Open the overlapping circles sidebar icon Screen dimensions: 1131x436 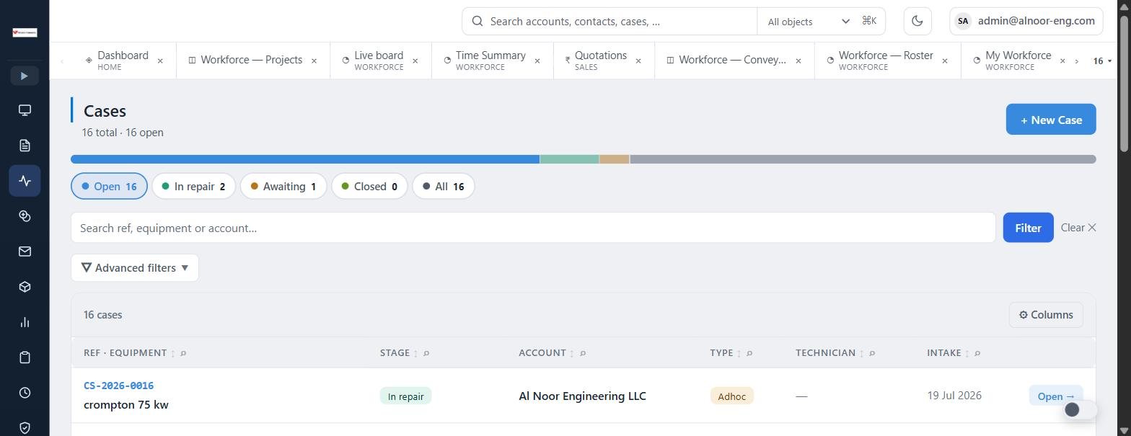25,216
